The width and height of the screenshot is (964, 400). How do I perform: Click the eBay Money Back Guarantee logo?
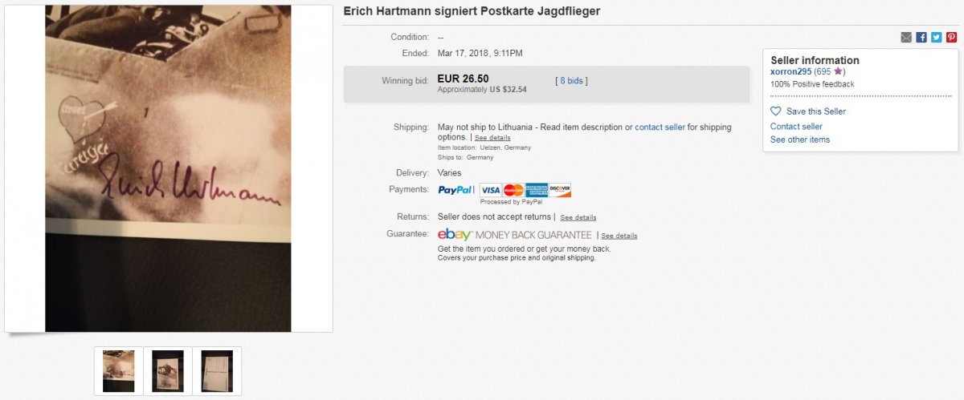point(514,235)
